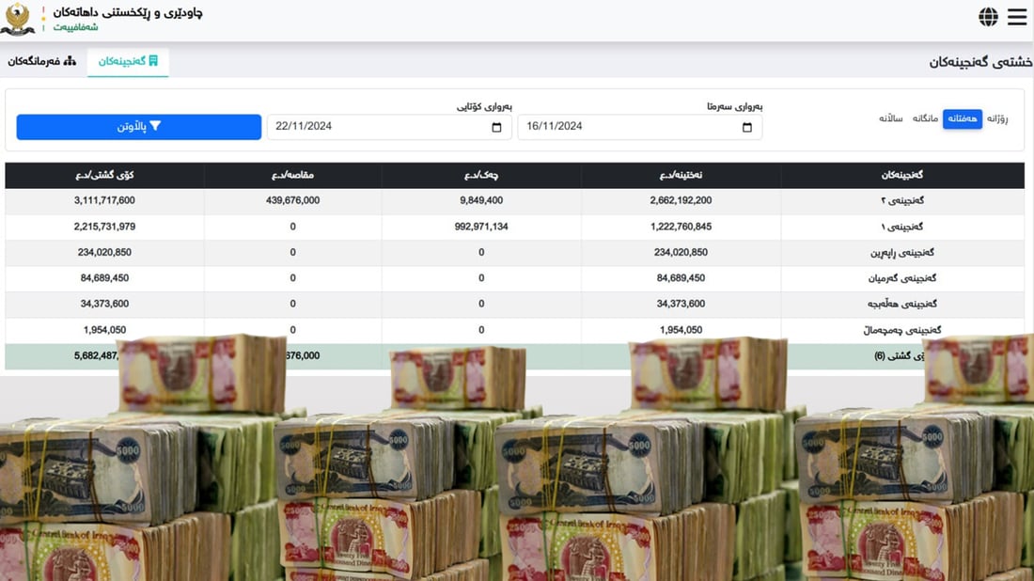Open calendar picker in end date field
1034x581 pixels.
pos(496,127)
